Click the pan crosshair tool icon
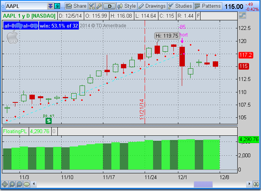 pos(5,184)
